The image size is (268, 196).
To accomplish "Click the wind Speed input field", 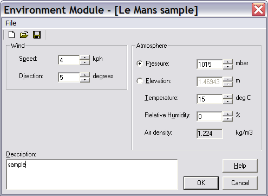I will (x=69, y=60).
